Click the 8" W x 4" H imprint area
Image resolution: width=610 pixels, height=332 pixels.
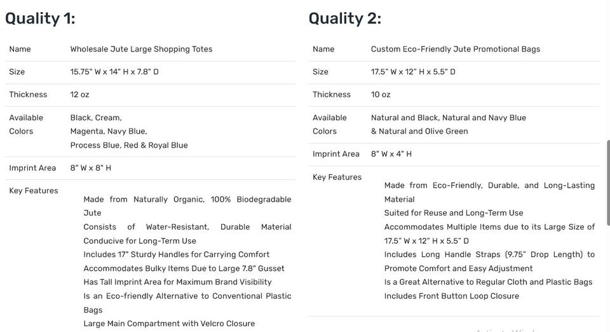[x=391, y=154]
